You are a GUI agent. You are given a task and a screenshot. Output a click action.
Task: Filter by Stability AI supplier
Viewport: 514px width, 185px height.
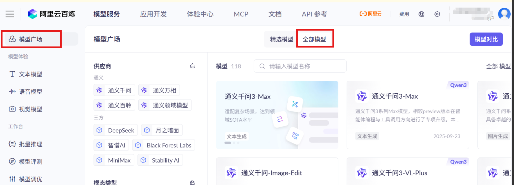click(160, 160)
